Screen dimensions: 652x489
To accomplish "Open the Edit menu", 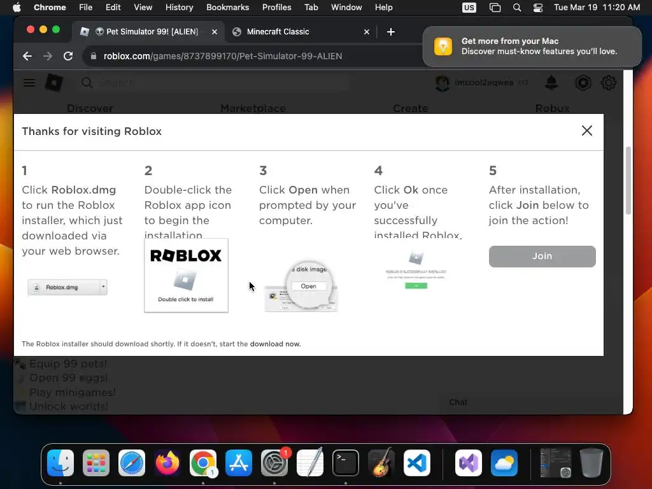I will (x=113, y=8).
